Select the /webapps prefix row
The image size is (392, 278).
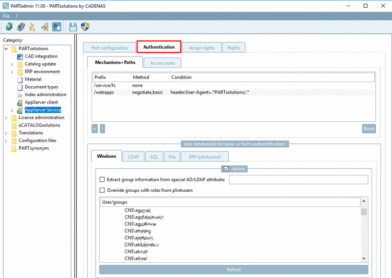pos(234,92)
